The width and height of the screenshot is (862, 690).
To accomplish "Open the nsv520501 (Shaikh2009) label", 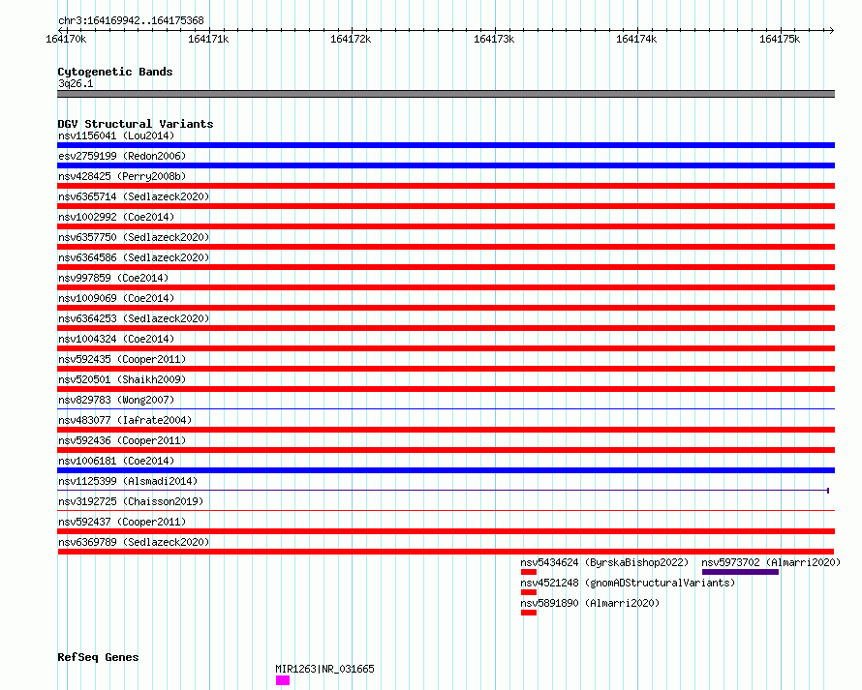I will pos(122,379).
